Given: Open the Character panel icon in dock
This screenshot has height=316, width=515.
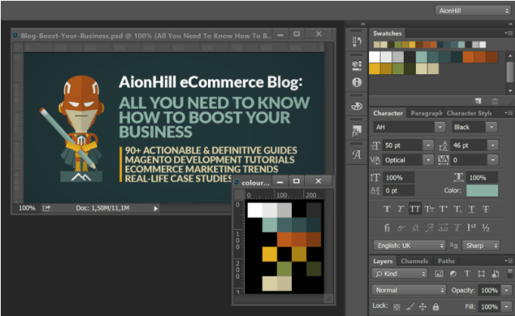Looking at the screenshot, I should (357, 154).
